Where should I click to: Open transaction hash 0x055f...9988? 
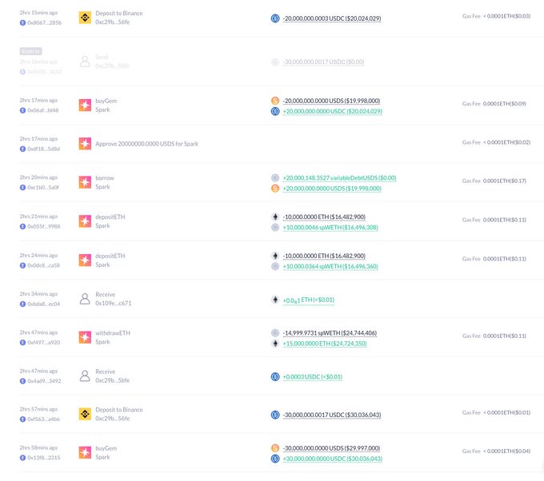[44, 226]
